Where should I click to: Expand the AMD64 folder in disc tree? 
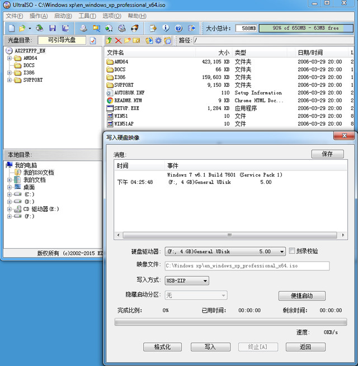[x=10, y=58]
